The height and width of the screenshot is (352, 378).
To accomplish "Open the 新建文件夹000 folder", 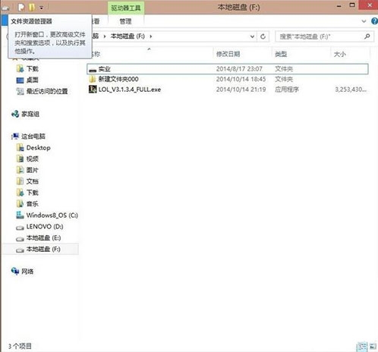I will pos(118,79).
